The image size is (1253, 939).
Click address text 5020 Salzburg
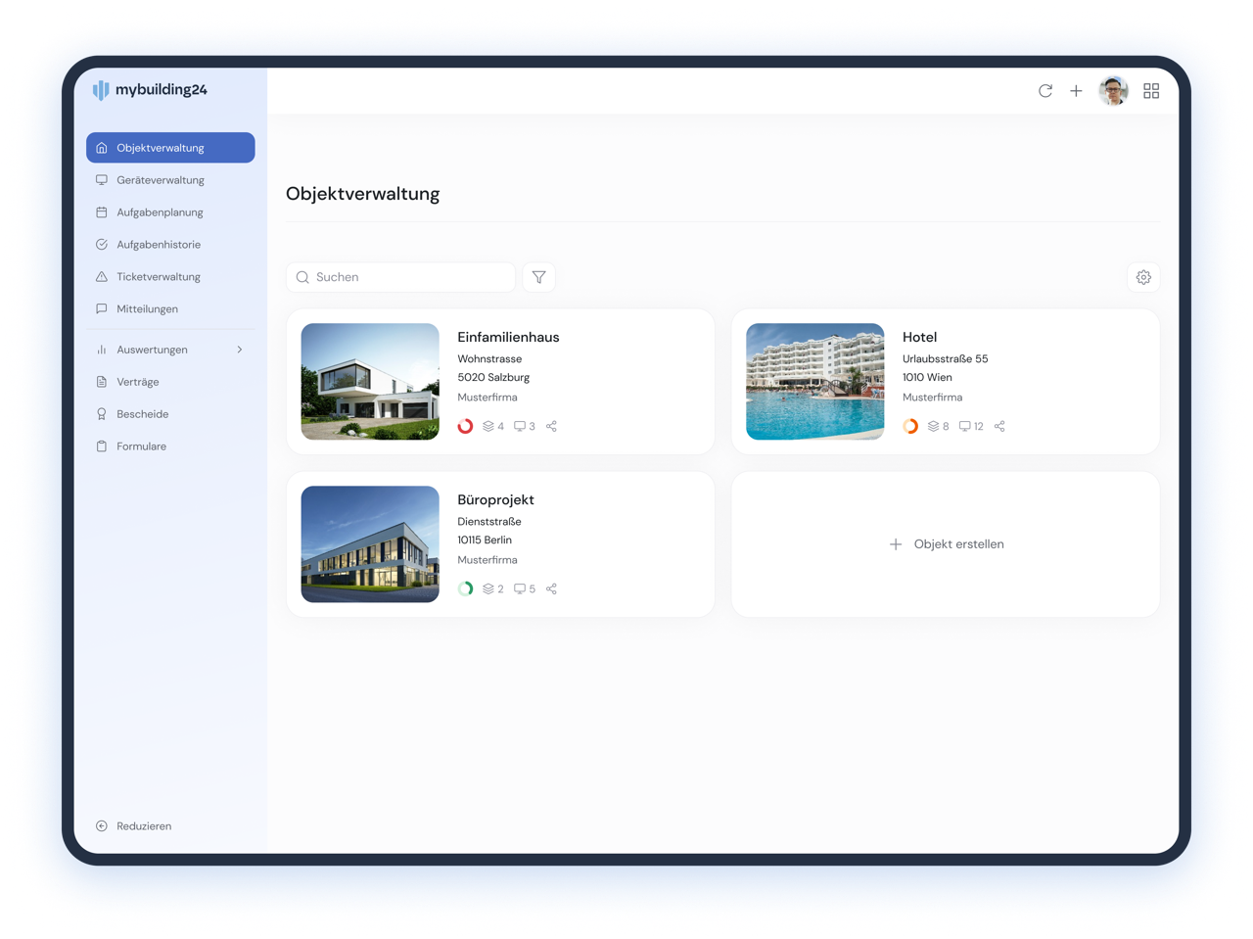[493, 377]
